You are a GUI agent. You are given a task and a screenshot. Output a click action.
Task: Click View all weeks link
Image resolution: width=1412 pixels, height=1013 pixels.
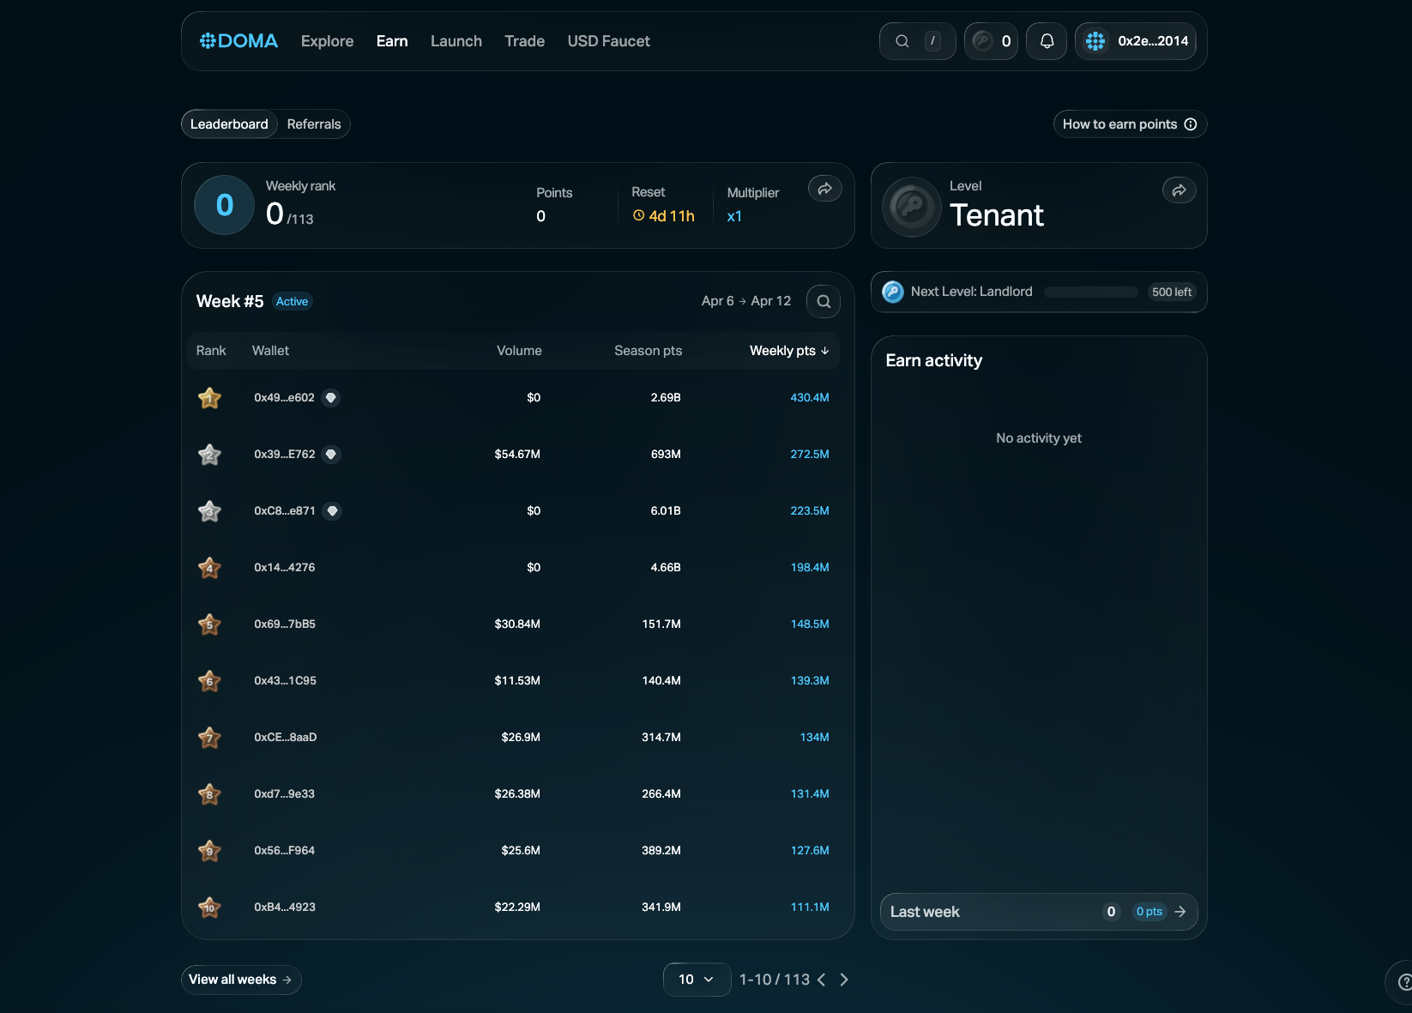pyautogui.click(x=240, y=980)
